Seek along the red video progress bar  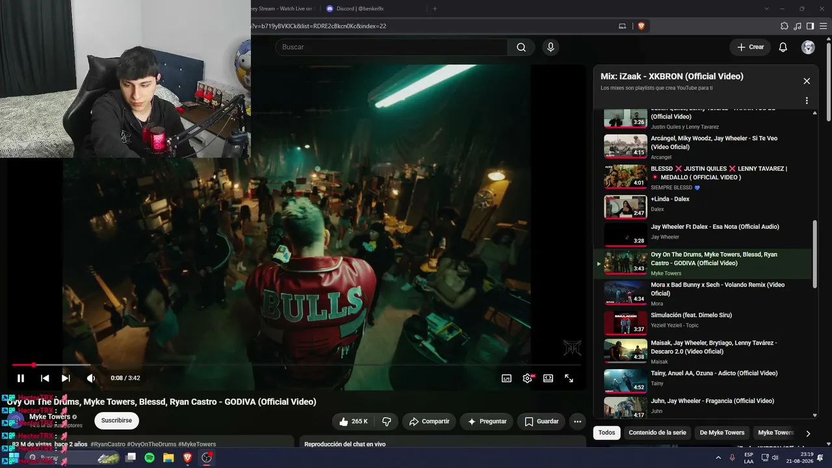click(296, 365)
